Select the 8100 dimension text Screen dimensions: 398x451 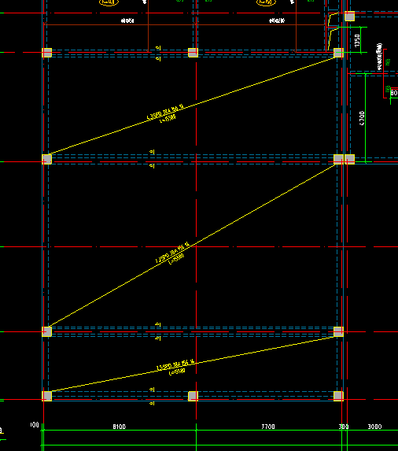point(120,427)
